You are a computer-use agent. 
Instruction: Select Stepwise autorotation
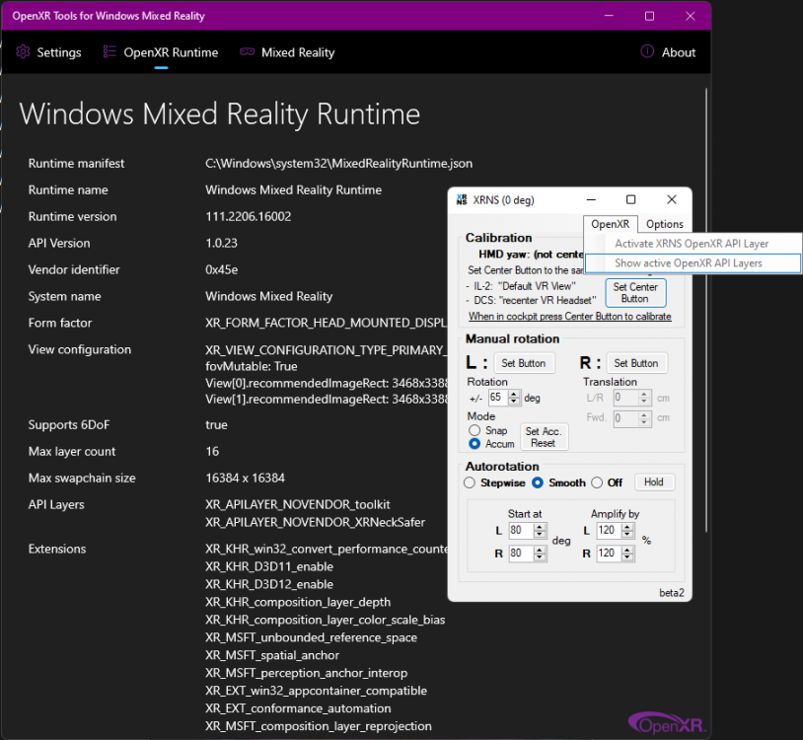tap(470, 482)
